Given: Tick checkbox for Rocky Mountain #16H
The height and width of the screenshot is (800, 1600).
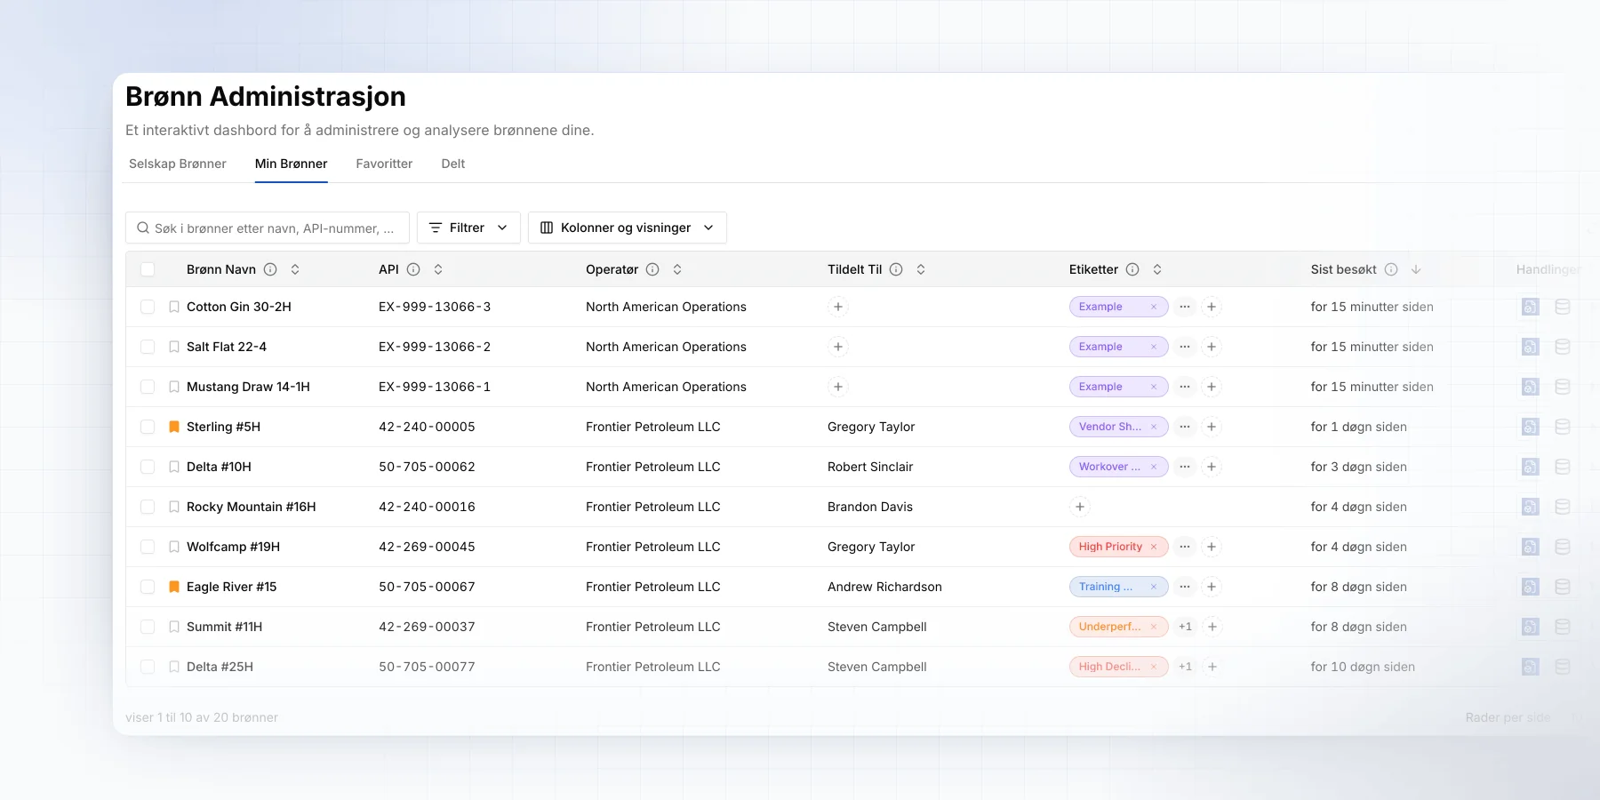Looking at the screenshot, I should click(148, 507).
